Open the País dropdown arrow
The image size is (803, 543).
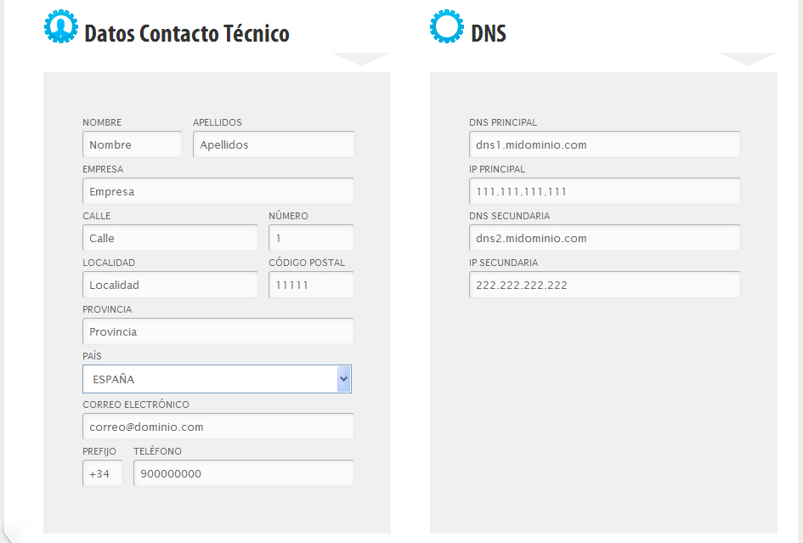tap(343, 379)
